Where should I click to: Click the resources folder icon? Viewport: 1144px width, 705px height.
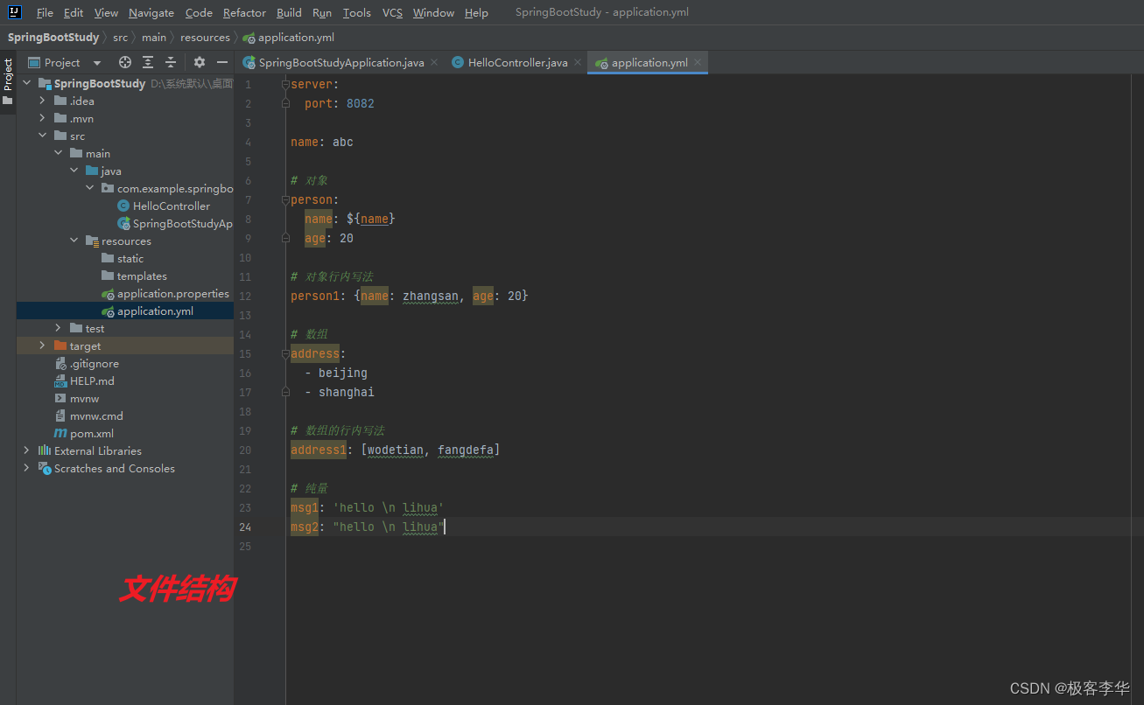tap(92, 241)
